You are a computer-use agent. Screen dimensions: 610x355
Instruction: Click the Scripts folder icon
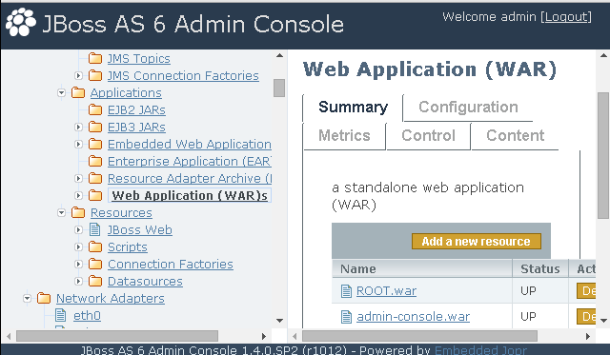tap(95, 247)
